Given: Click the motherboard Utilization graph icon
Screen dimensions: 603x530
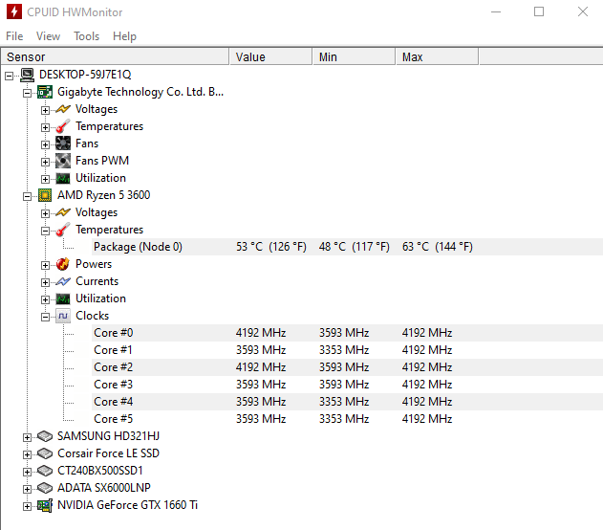Looking at the screenshot, I should click(x=63, y=178).
